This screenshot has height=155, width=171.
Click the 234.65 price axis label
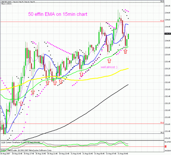tap(168, 20)
